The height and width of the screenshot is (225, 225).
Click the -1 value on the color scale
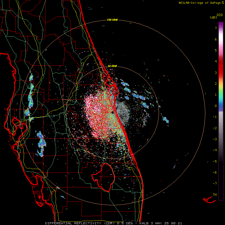(215, 117)
